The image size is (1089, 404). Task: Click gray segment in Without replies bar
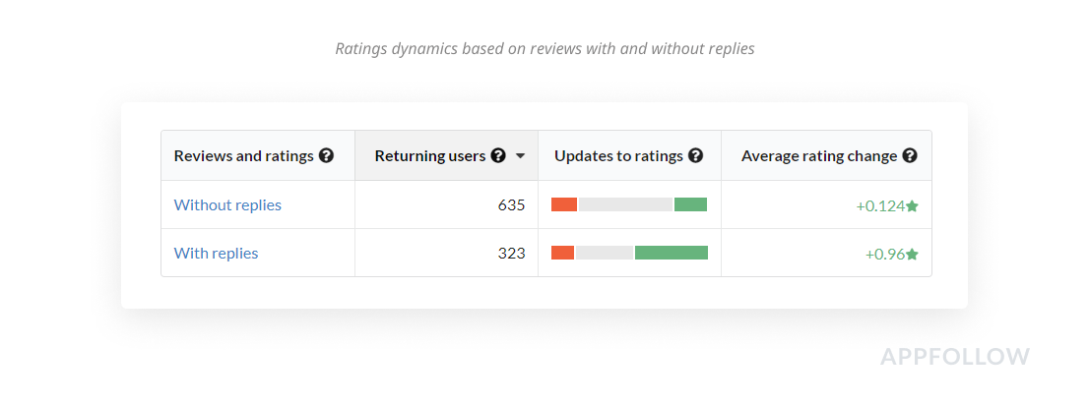click(x=624, y=204)
